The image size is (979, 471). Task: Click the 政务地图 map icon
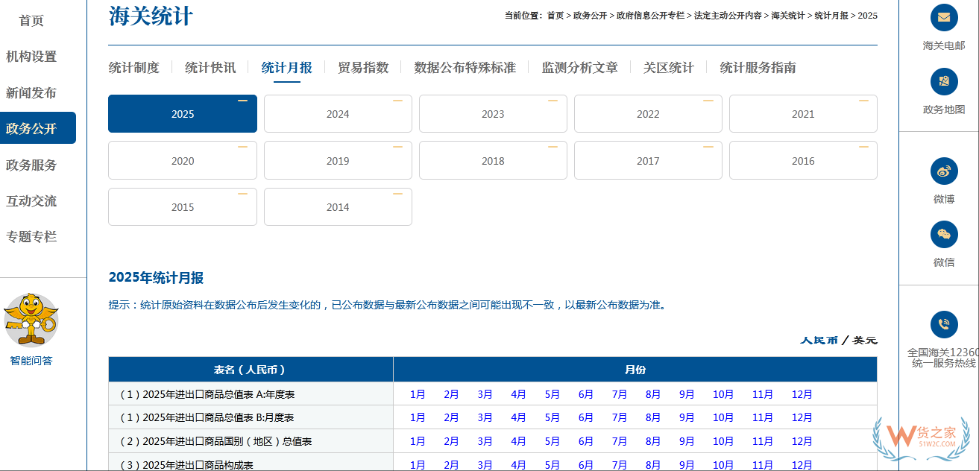(943, 82)
